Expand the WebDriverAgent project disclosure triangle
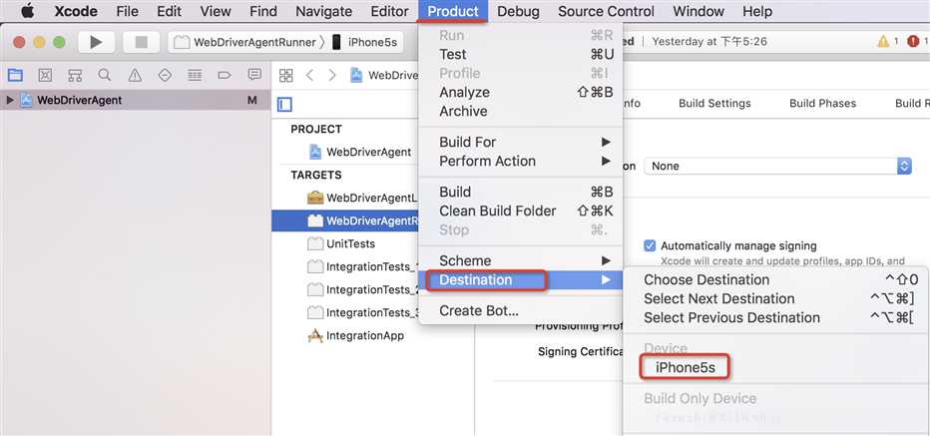930x436 pixels. (x=10, y=100)
